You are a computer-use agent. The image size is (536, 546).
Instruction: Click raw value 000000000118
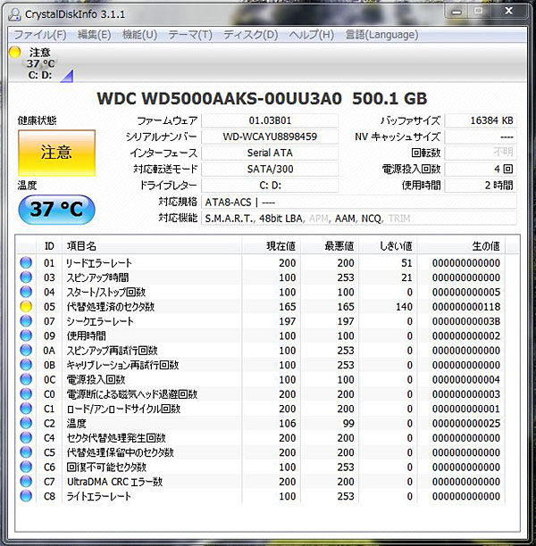tap(466, 307)
